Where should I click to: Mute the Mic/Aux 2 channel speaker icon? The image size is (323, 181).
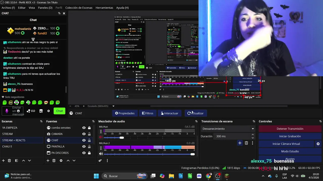click(101, 154)
